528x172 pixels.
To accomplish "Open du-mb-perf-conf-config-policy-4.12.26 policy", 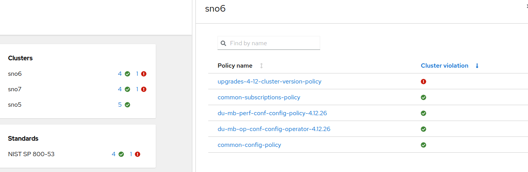I will [275, 113].
